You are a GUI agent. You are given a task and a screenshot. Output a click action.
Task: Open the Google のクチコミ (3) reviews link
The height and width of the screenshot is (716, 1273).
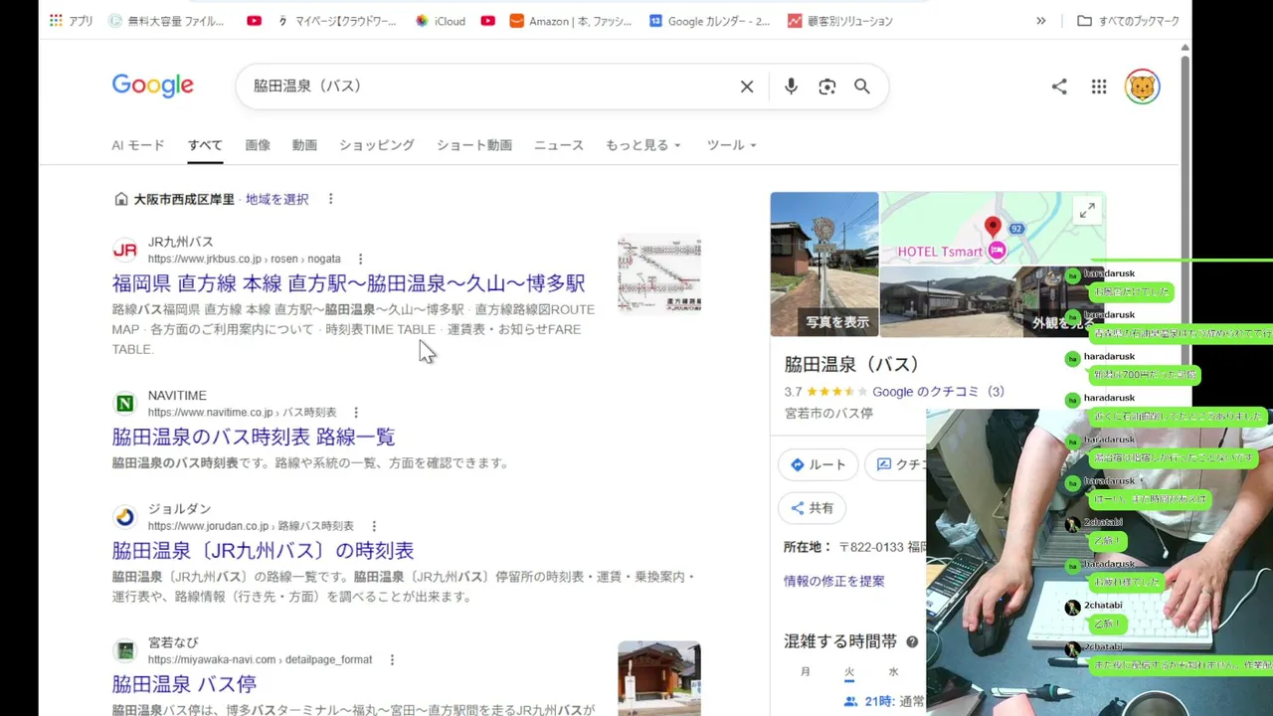point(939,392)
